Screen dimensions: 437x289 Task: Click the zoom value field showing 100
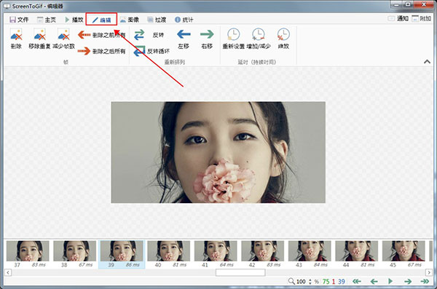301,282
